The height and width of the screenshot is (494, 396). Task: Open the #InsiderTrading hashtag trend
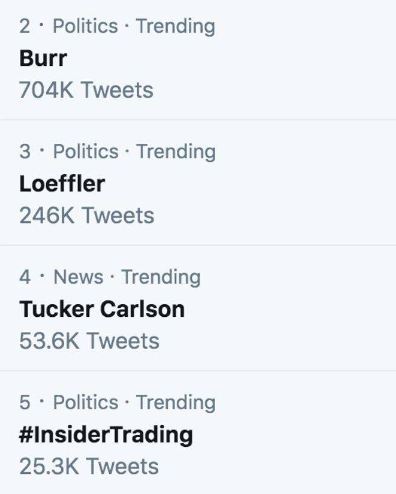click(106, 435)
